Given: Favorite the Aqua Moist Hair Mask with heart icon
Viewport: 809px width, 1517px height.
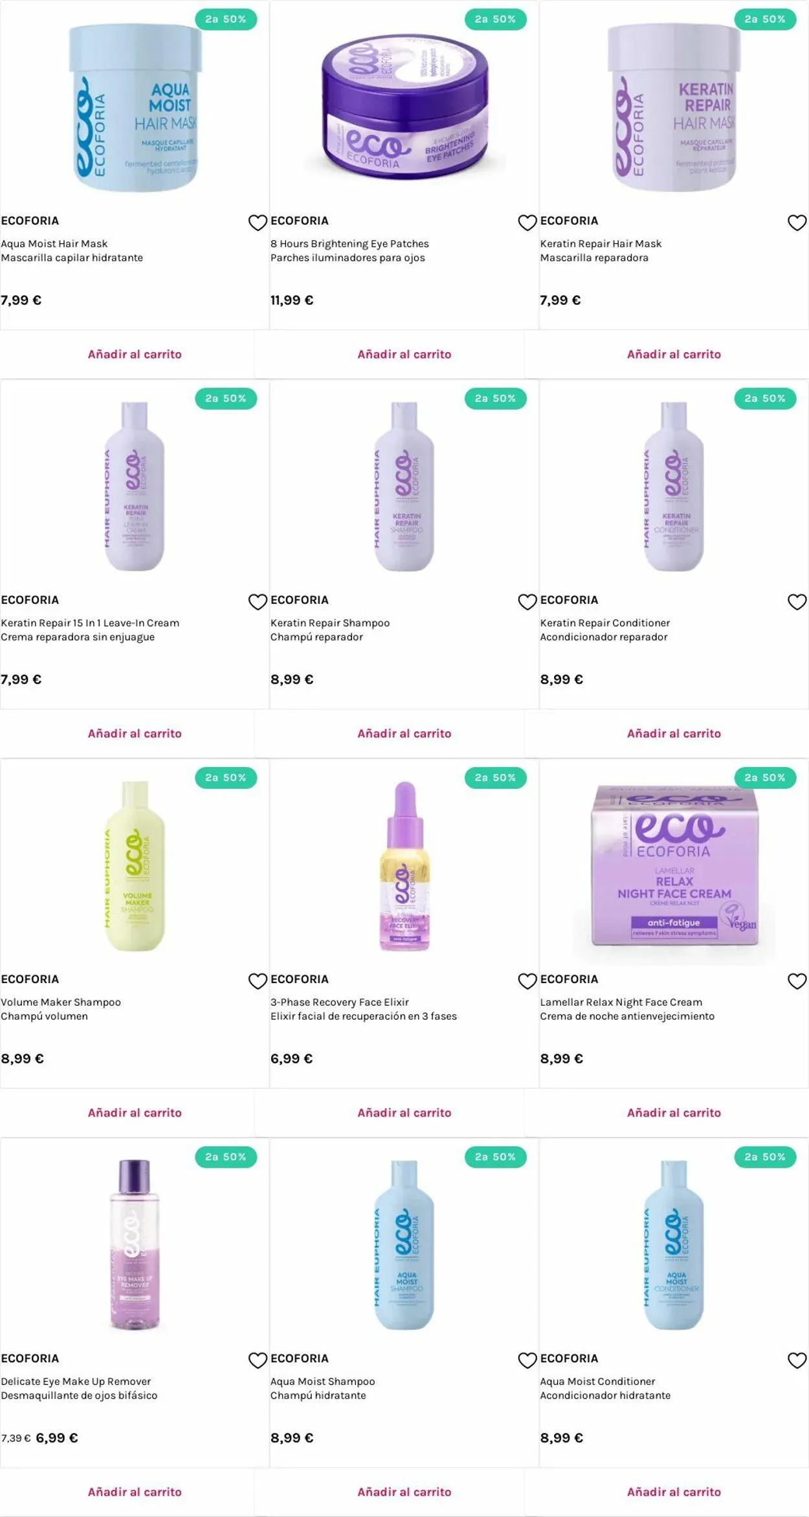Looking at the screenshot, I should [x=258, y=223].
